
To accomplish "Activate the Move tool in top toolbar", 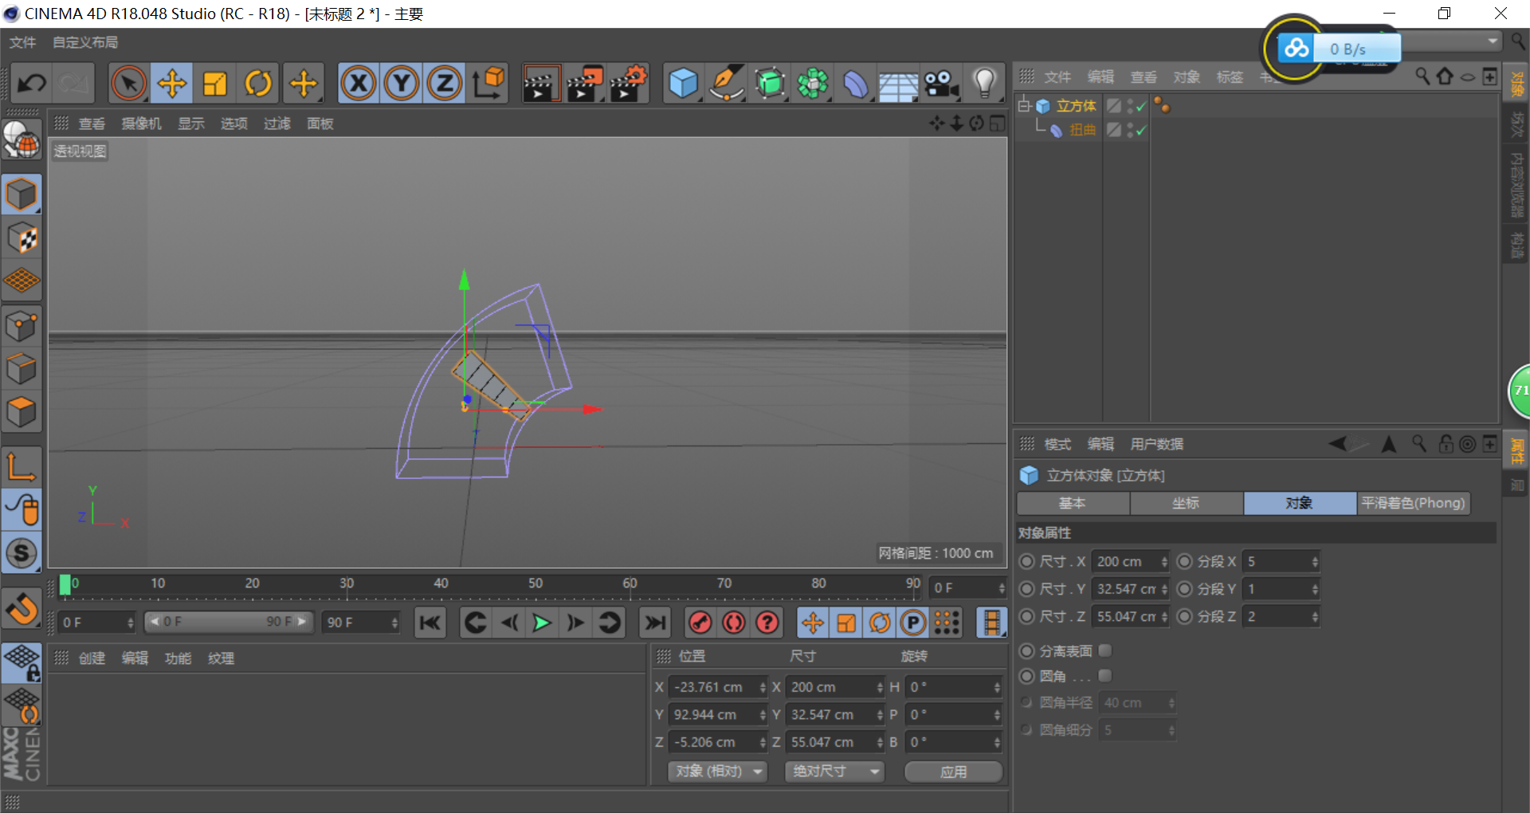I will tap(171, 83).
